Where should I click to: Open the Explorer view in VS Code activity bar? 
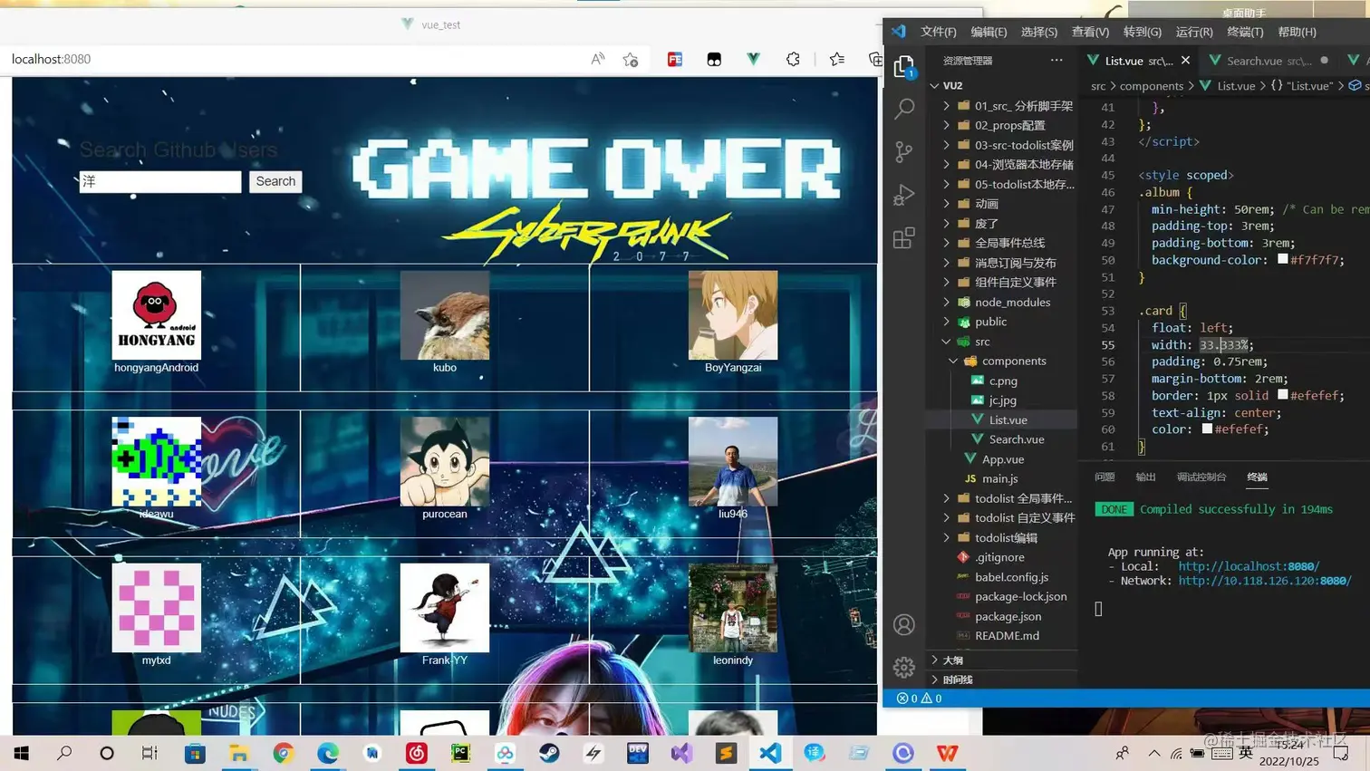click(903, 66)
